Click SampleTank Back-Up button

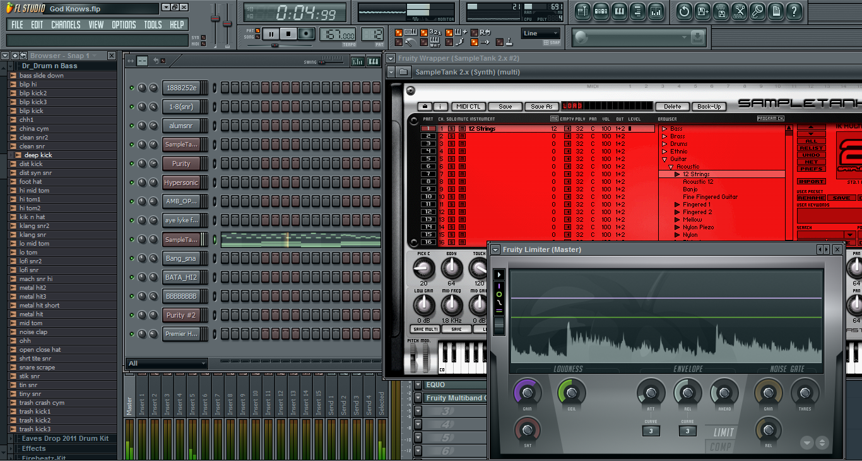pos(709,106)
